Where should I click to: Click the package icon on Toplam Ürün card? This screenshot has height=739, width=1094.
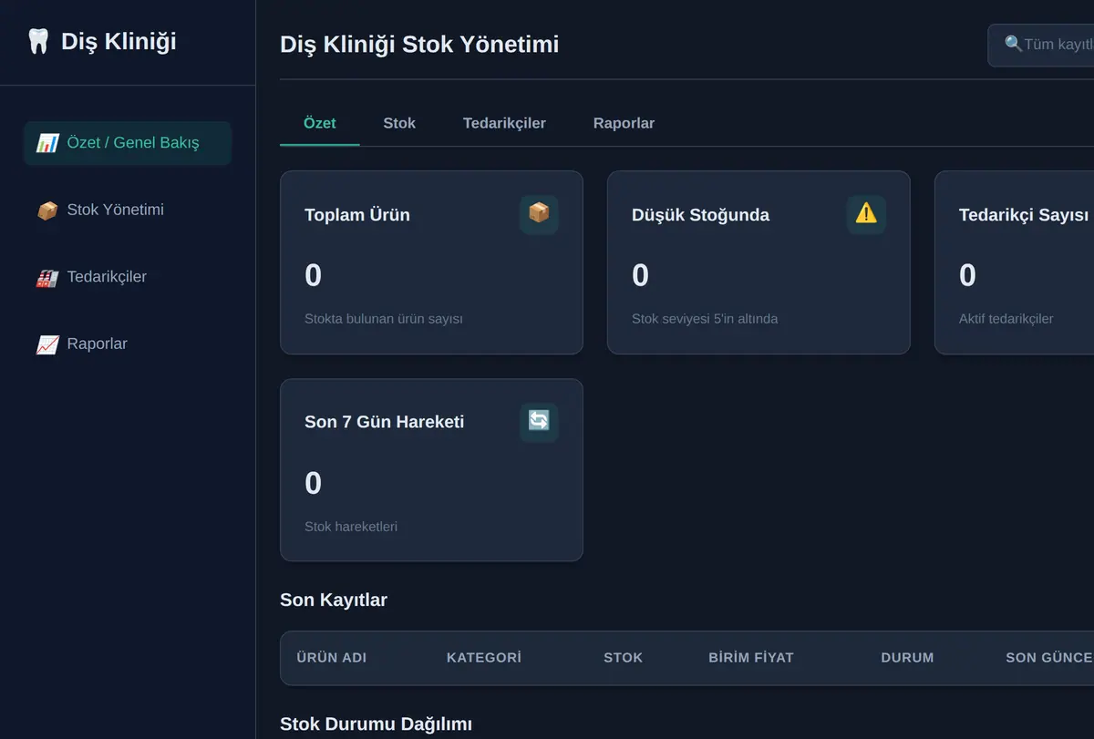click(539, 214)
